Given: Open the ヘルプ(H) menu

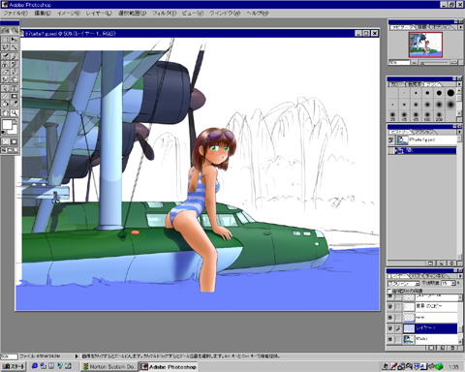Looking at the screenshot, I should pos(258,14).
